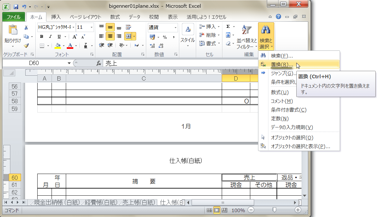Screen dimensions: 378x217
Task: Open the font color dropdown arrow
Action: (x=76, y=46)
